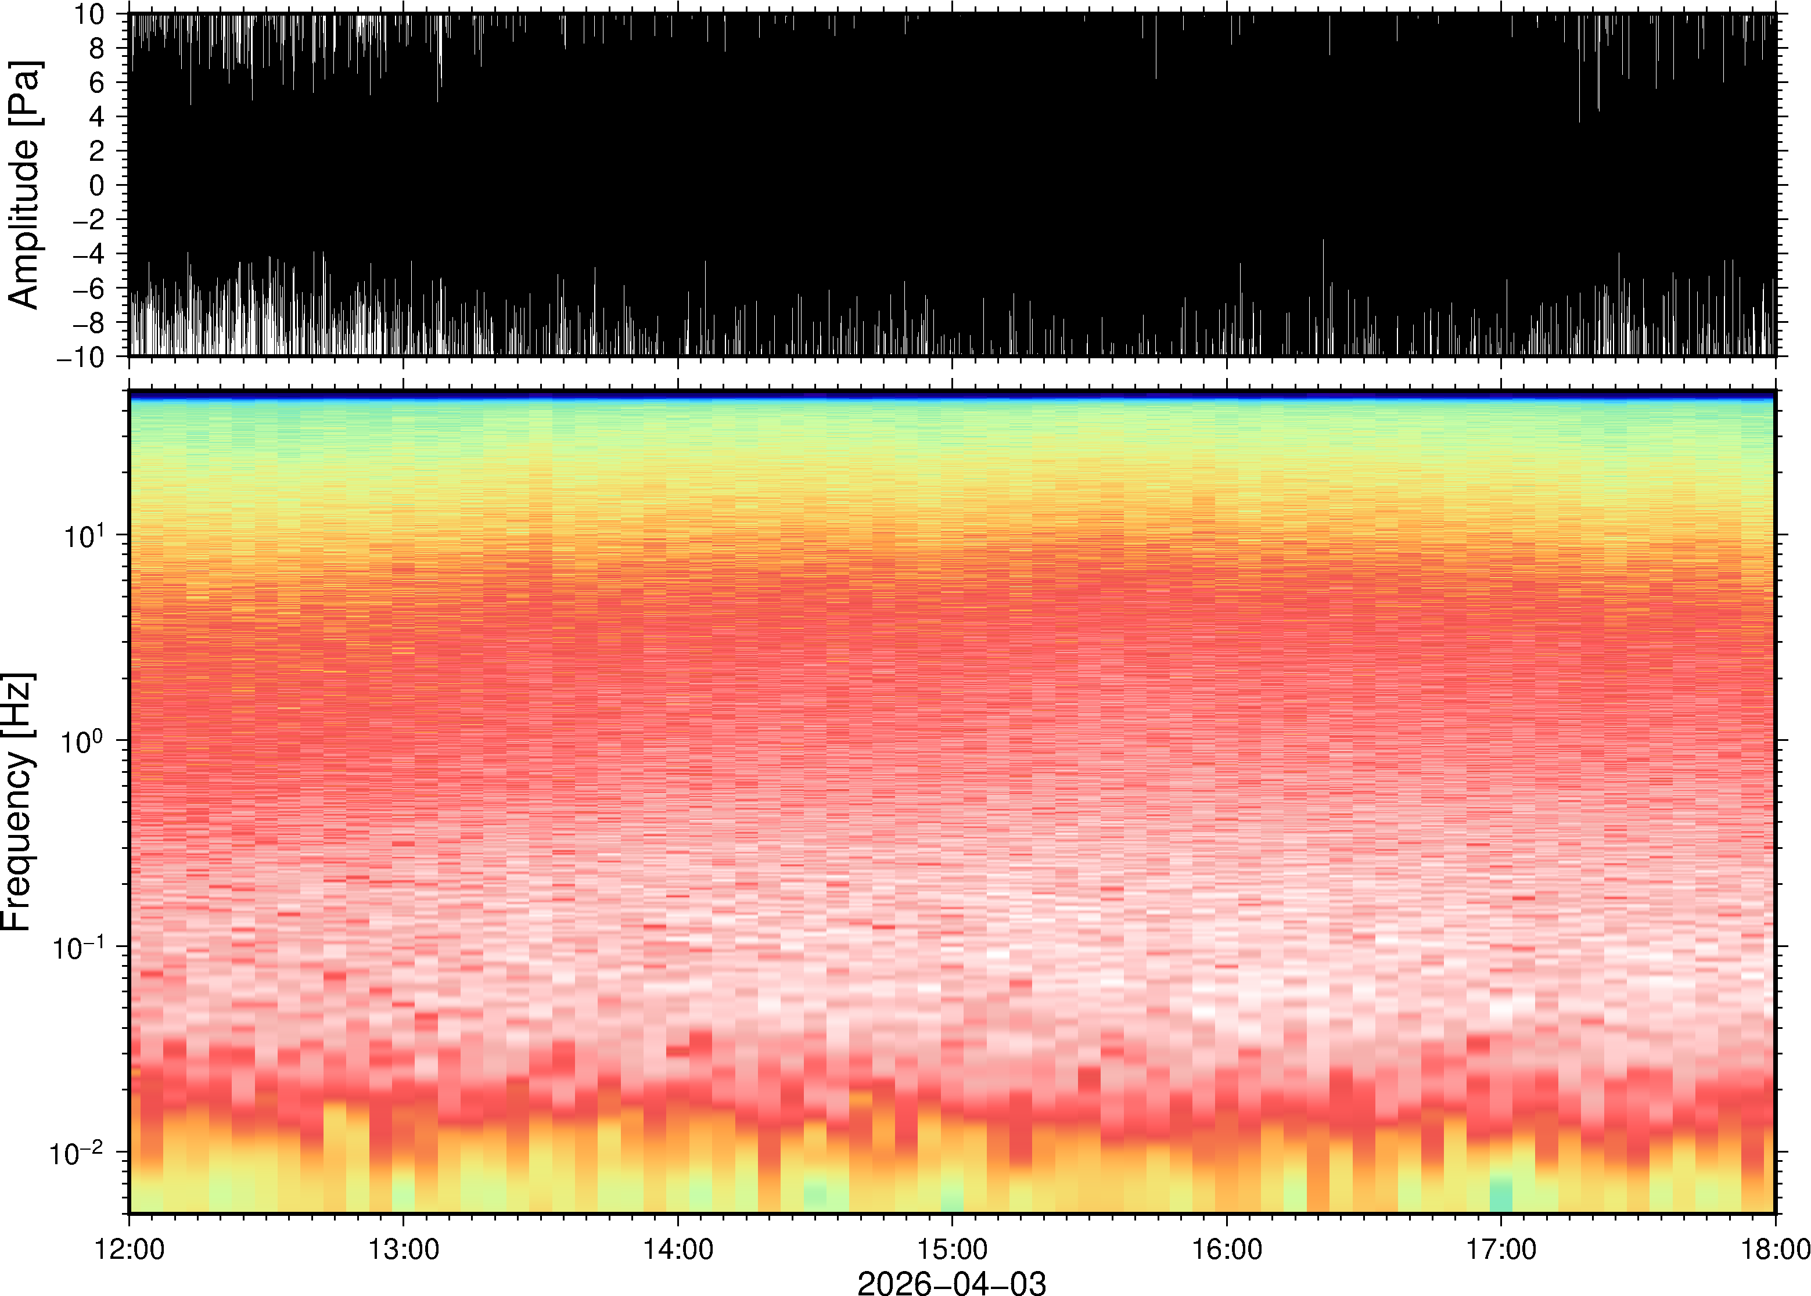Click the Amplitude [Pa] axis title

[24, 184]
